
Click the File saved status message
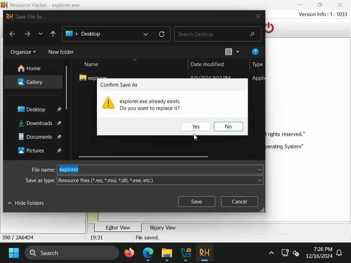[147, 238]
